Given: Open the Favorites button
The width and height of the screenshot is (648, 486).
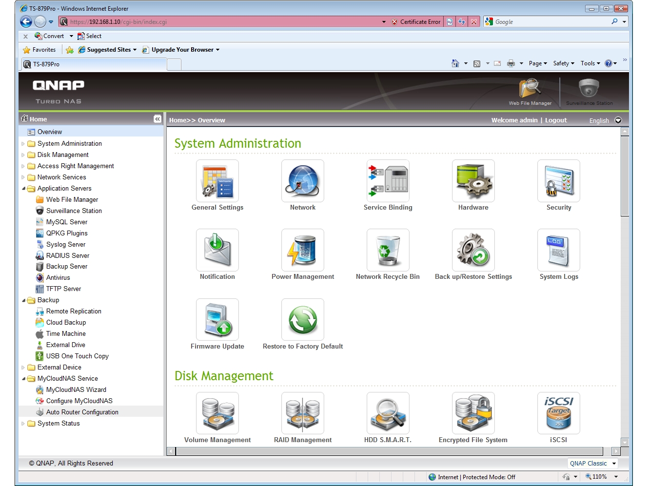Looking at the screenshot, I should [x=39, y=50].
